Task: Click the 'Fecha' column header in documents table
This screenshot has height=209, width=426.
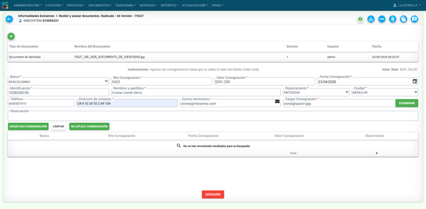Action: [376, 47]
